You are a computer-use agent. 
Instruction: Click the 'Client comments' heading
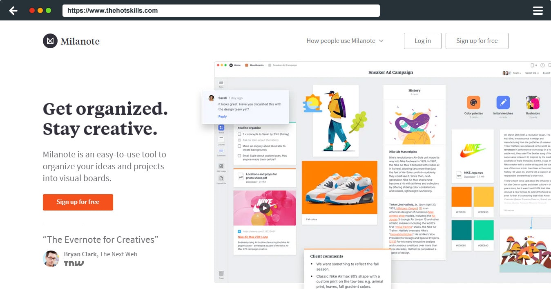327,256
